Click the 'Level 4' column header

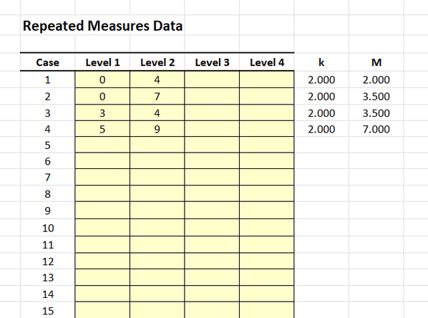pos(267,62)
